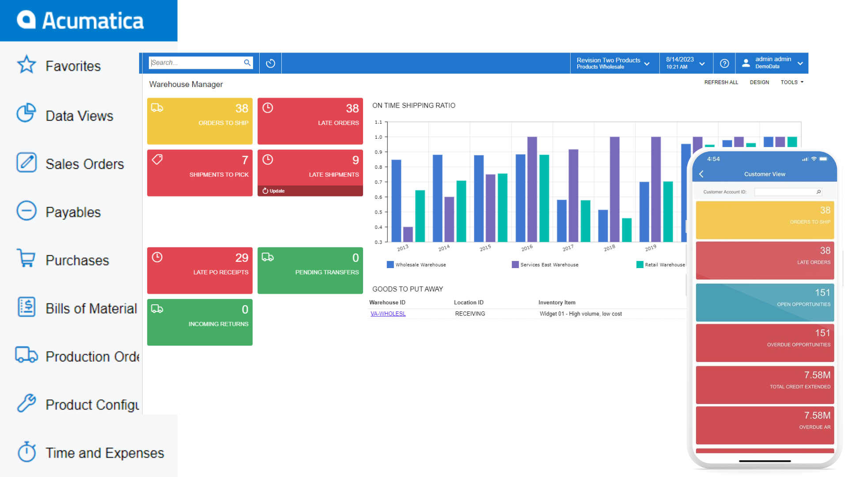Screen dimensions: 848x477
Task: Click the REFRESH ALL button
Action: tap(722, 82)
